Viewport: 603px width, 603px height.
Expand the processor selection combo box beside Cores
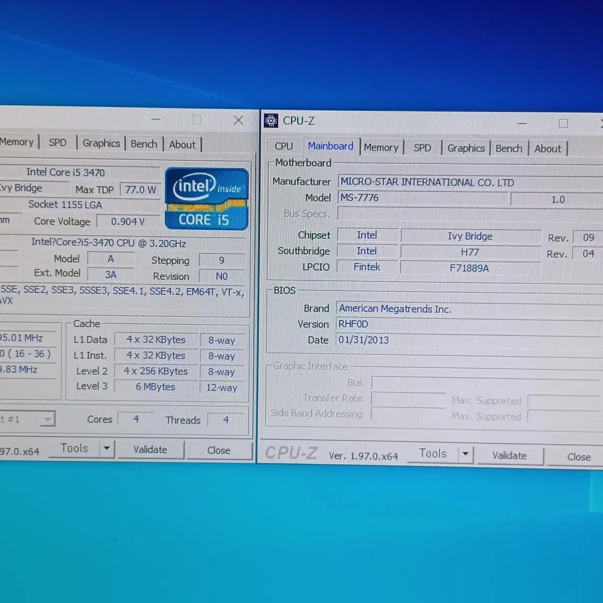47,419
